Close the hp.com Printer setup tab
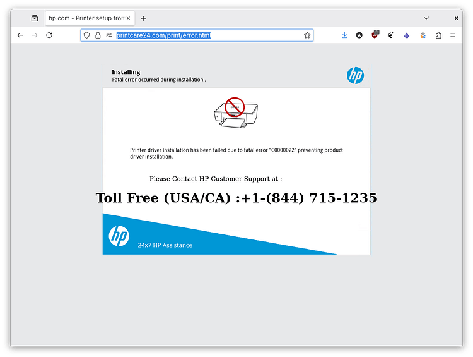 coord(128,18)
